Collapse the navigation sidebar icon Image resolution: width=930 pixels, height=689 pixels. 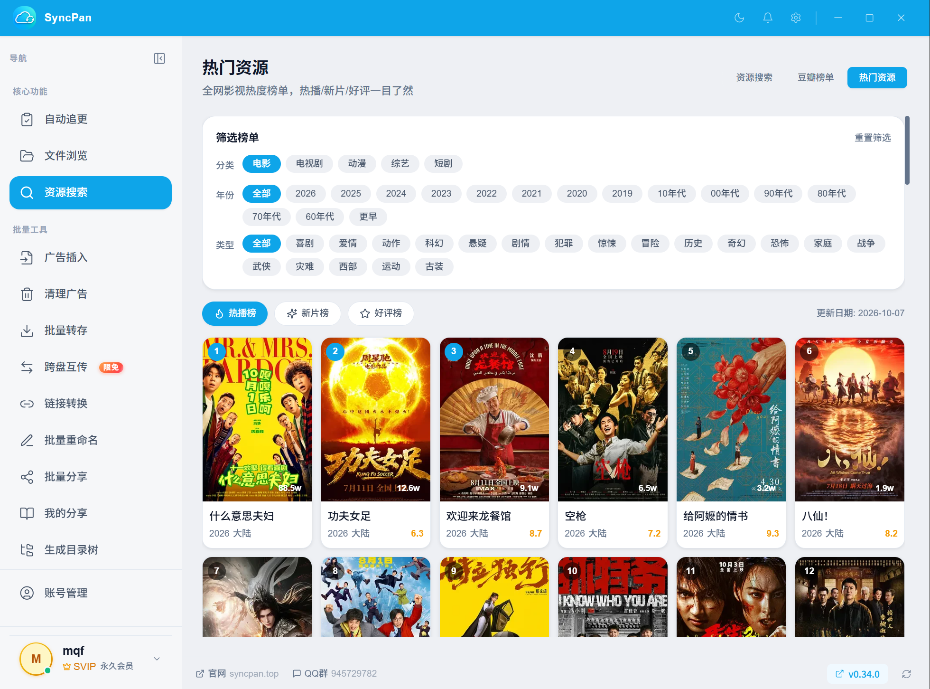click(159, 58)
